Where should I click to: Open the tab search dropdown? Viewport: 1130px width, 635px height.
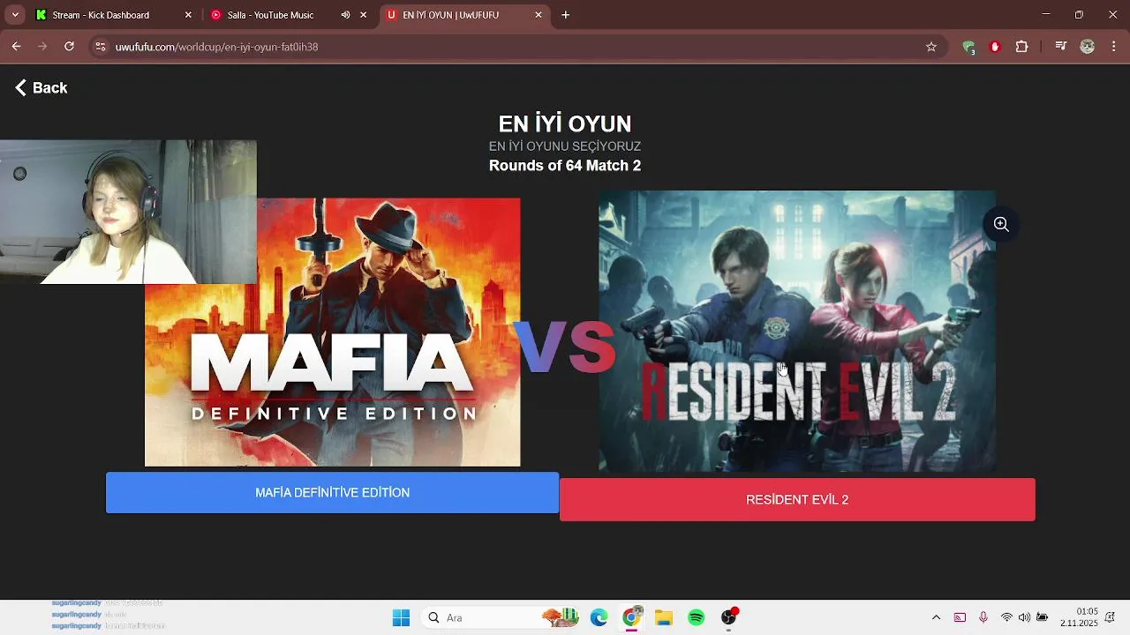(x=15, y=15)
